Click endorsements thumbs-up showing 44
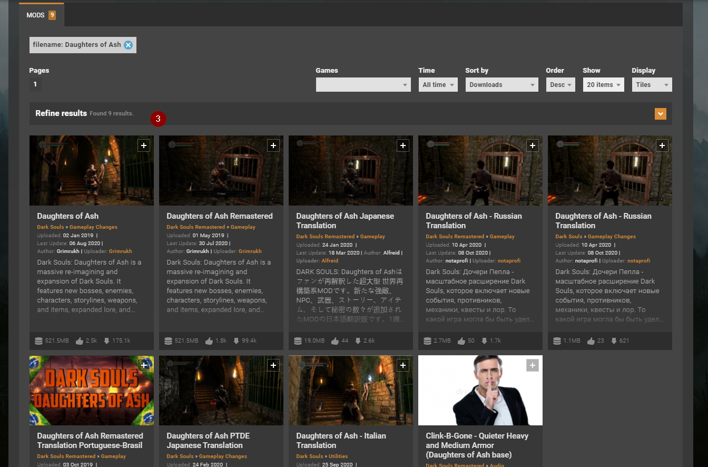The height and width of the screenshot is (467, 708). (x=335, y=341)
